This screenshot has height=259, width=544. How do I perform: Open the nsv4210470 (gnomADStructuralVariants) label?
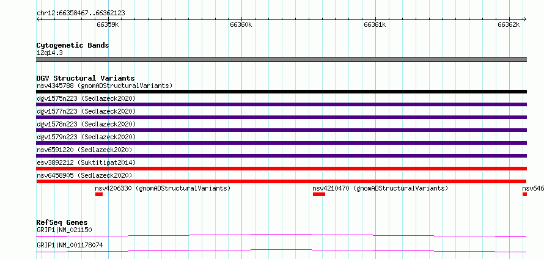pos(380,188)
